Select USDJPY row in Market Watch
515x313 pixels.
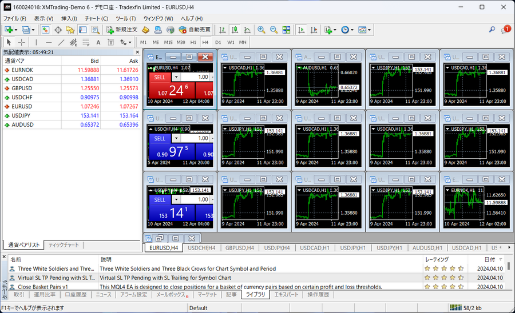(72, 115)
